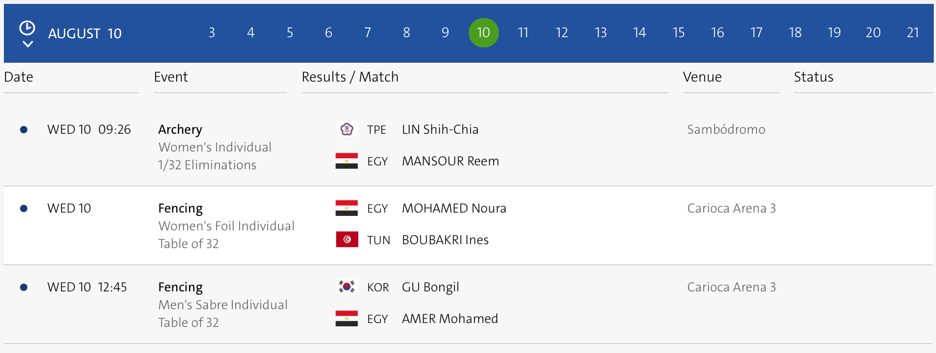Click Egypt flag beside AMER Mohamed

(347, 319)
